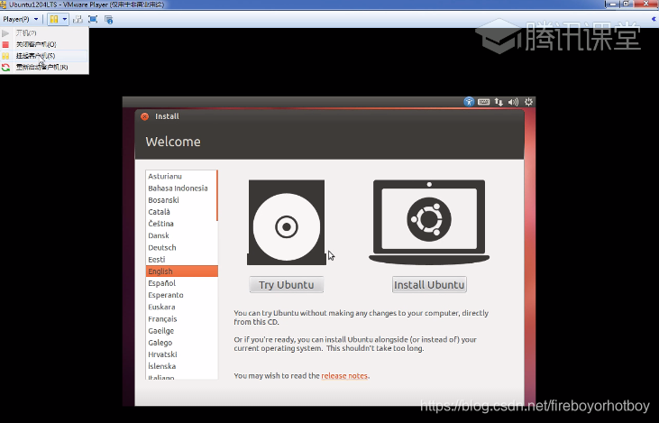Select Eesti language
This screenshot has height=423, width=659.
pyautogui.click(x=180, y=260)
